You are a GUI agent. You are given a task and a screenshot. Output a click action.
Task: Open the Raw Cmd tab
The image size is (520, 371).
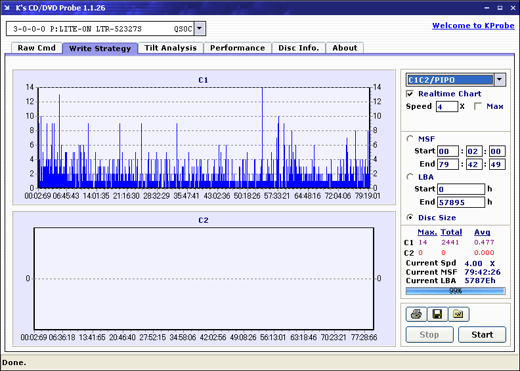pos(36,48)
